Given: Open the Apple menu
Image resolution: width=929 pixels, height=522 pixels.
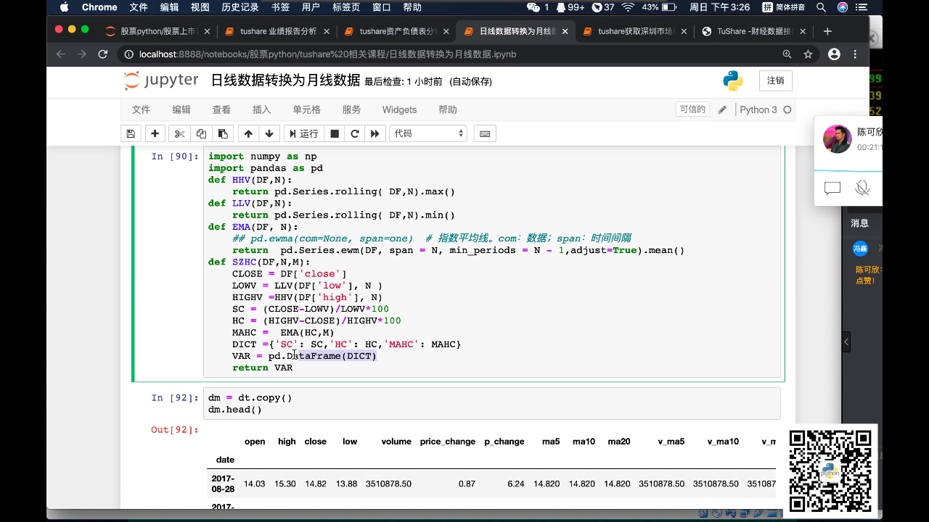Looking at the screenshot, I should (64, 7).
